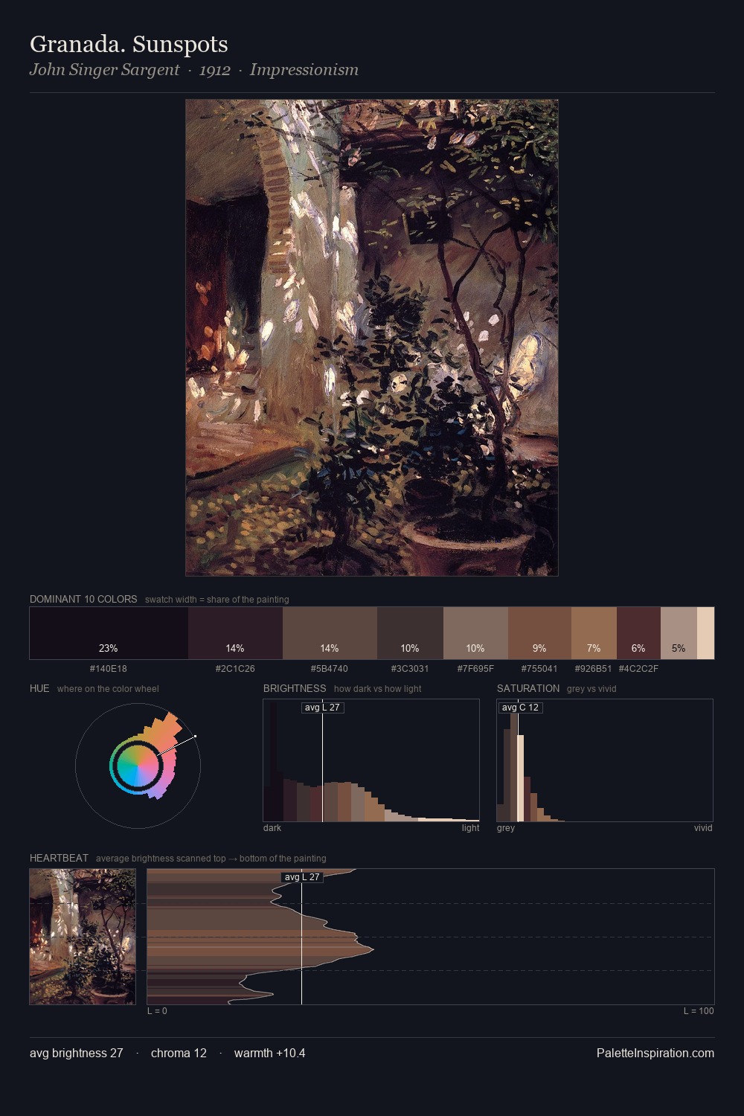Click the hex label '#5B4740'

point(330,669)
